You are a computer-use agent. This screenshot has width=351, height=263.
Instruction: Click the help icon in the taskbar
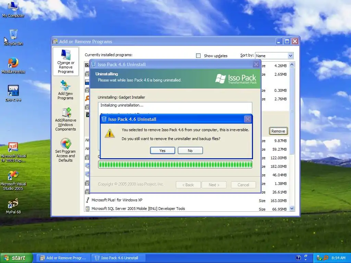298,258
